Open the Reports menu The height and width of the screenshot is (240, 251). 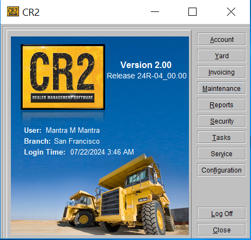(222, 104)
